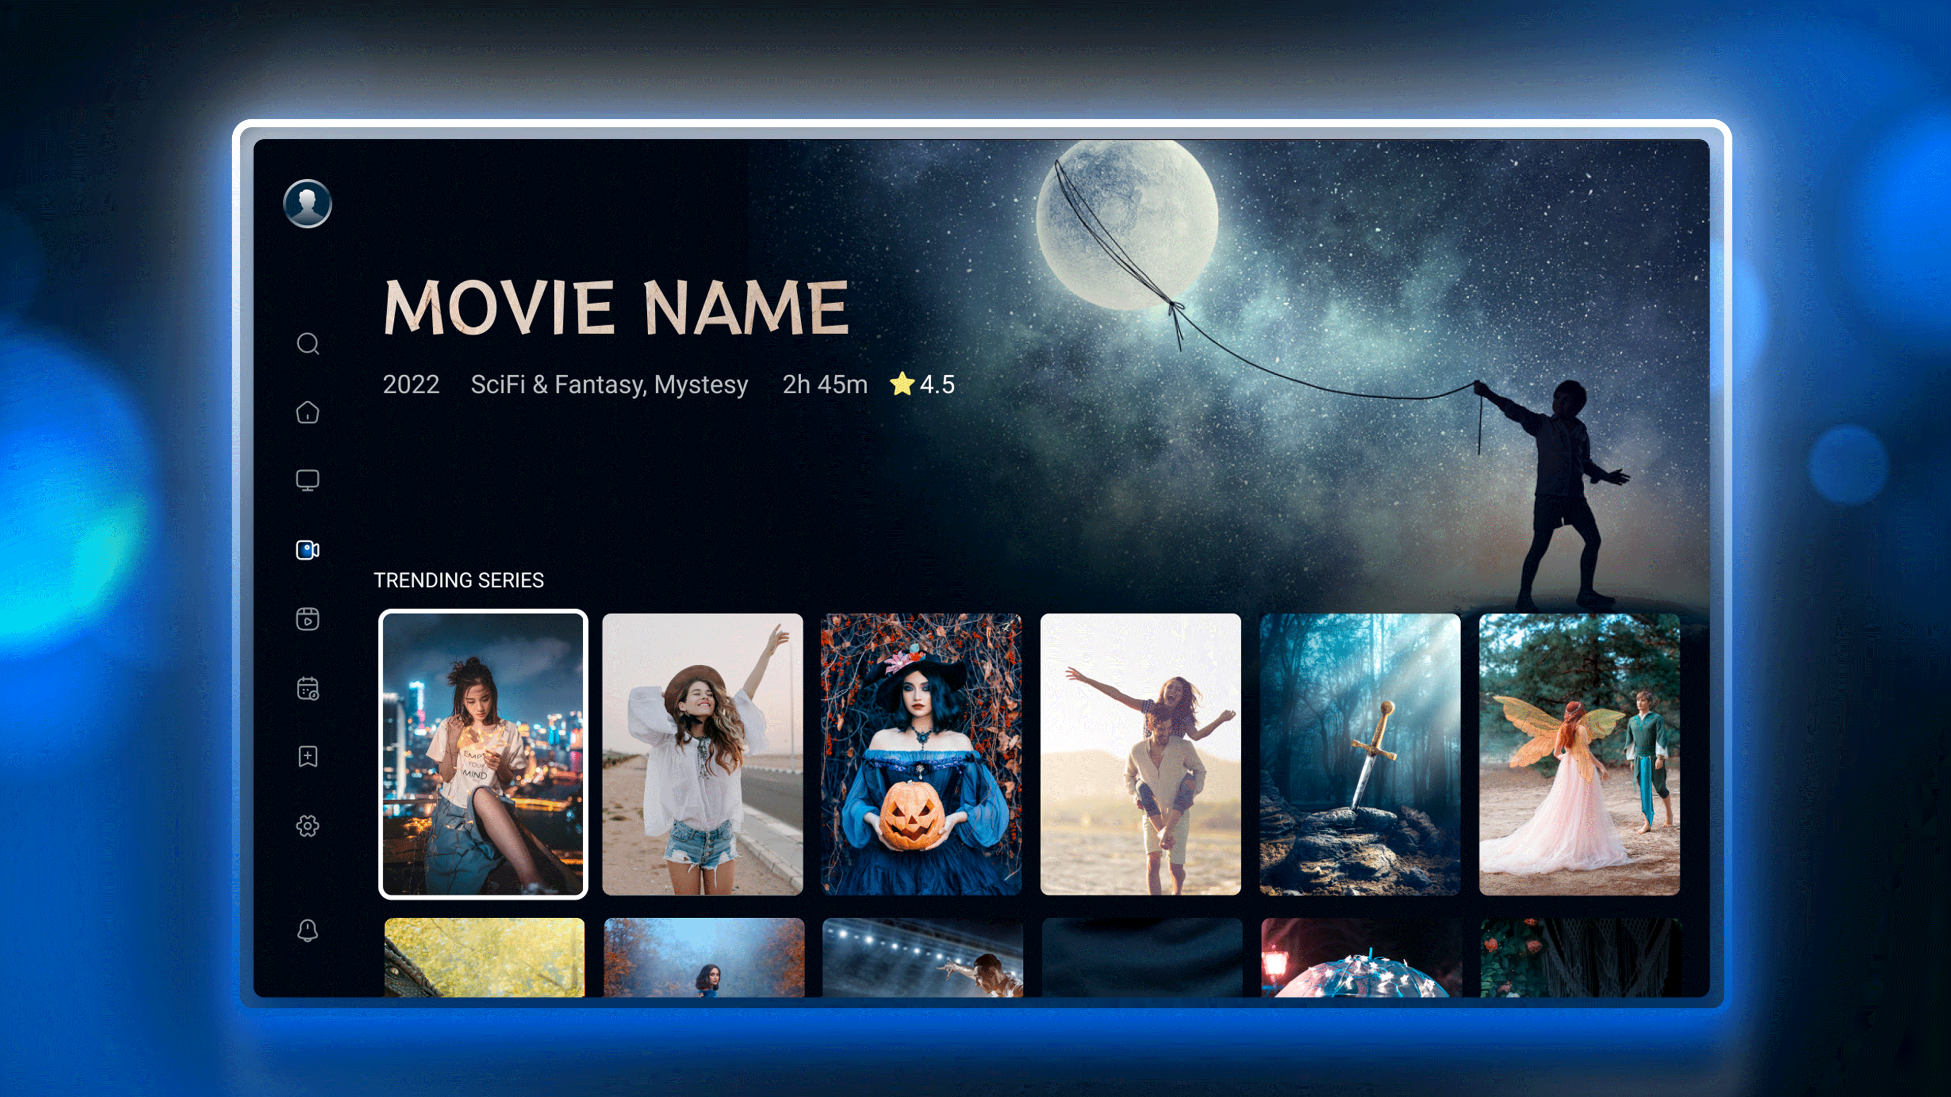Open the bookmark plus watchlist icon
The width and height of the screenshot is (1951, 1097).
point(307,756)
